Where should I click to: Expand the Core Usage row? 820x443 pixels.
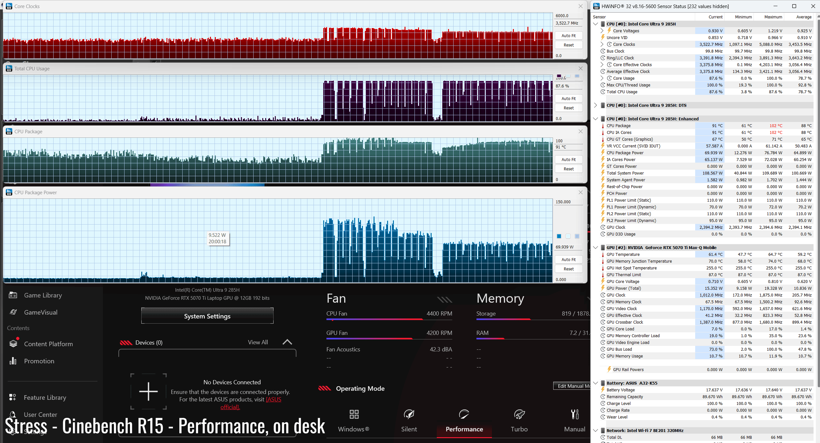[602, 78]
